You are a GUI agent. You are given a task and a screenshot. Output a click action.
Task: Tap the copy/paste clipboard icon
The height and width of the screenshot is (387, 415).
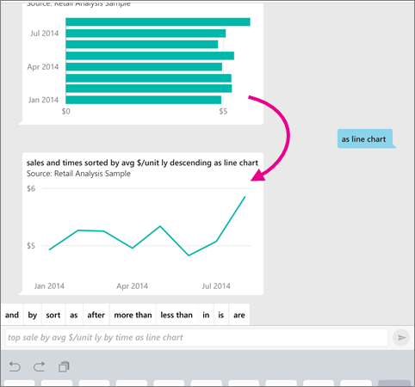point(64,366)
